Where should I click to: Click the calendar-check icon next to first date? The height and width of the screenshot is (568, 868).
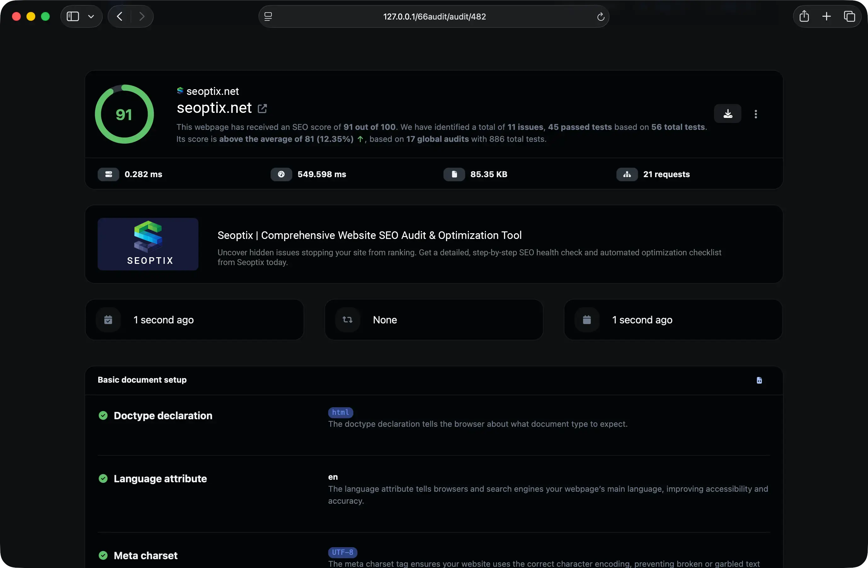point(108,320)
